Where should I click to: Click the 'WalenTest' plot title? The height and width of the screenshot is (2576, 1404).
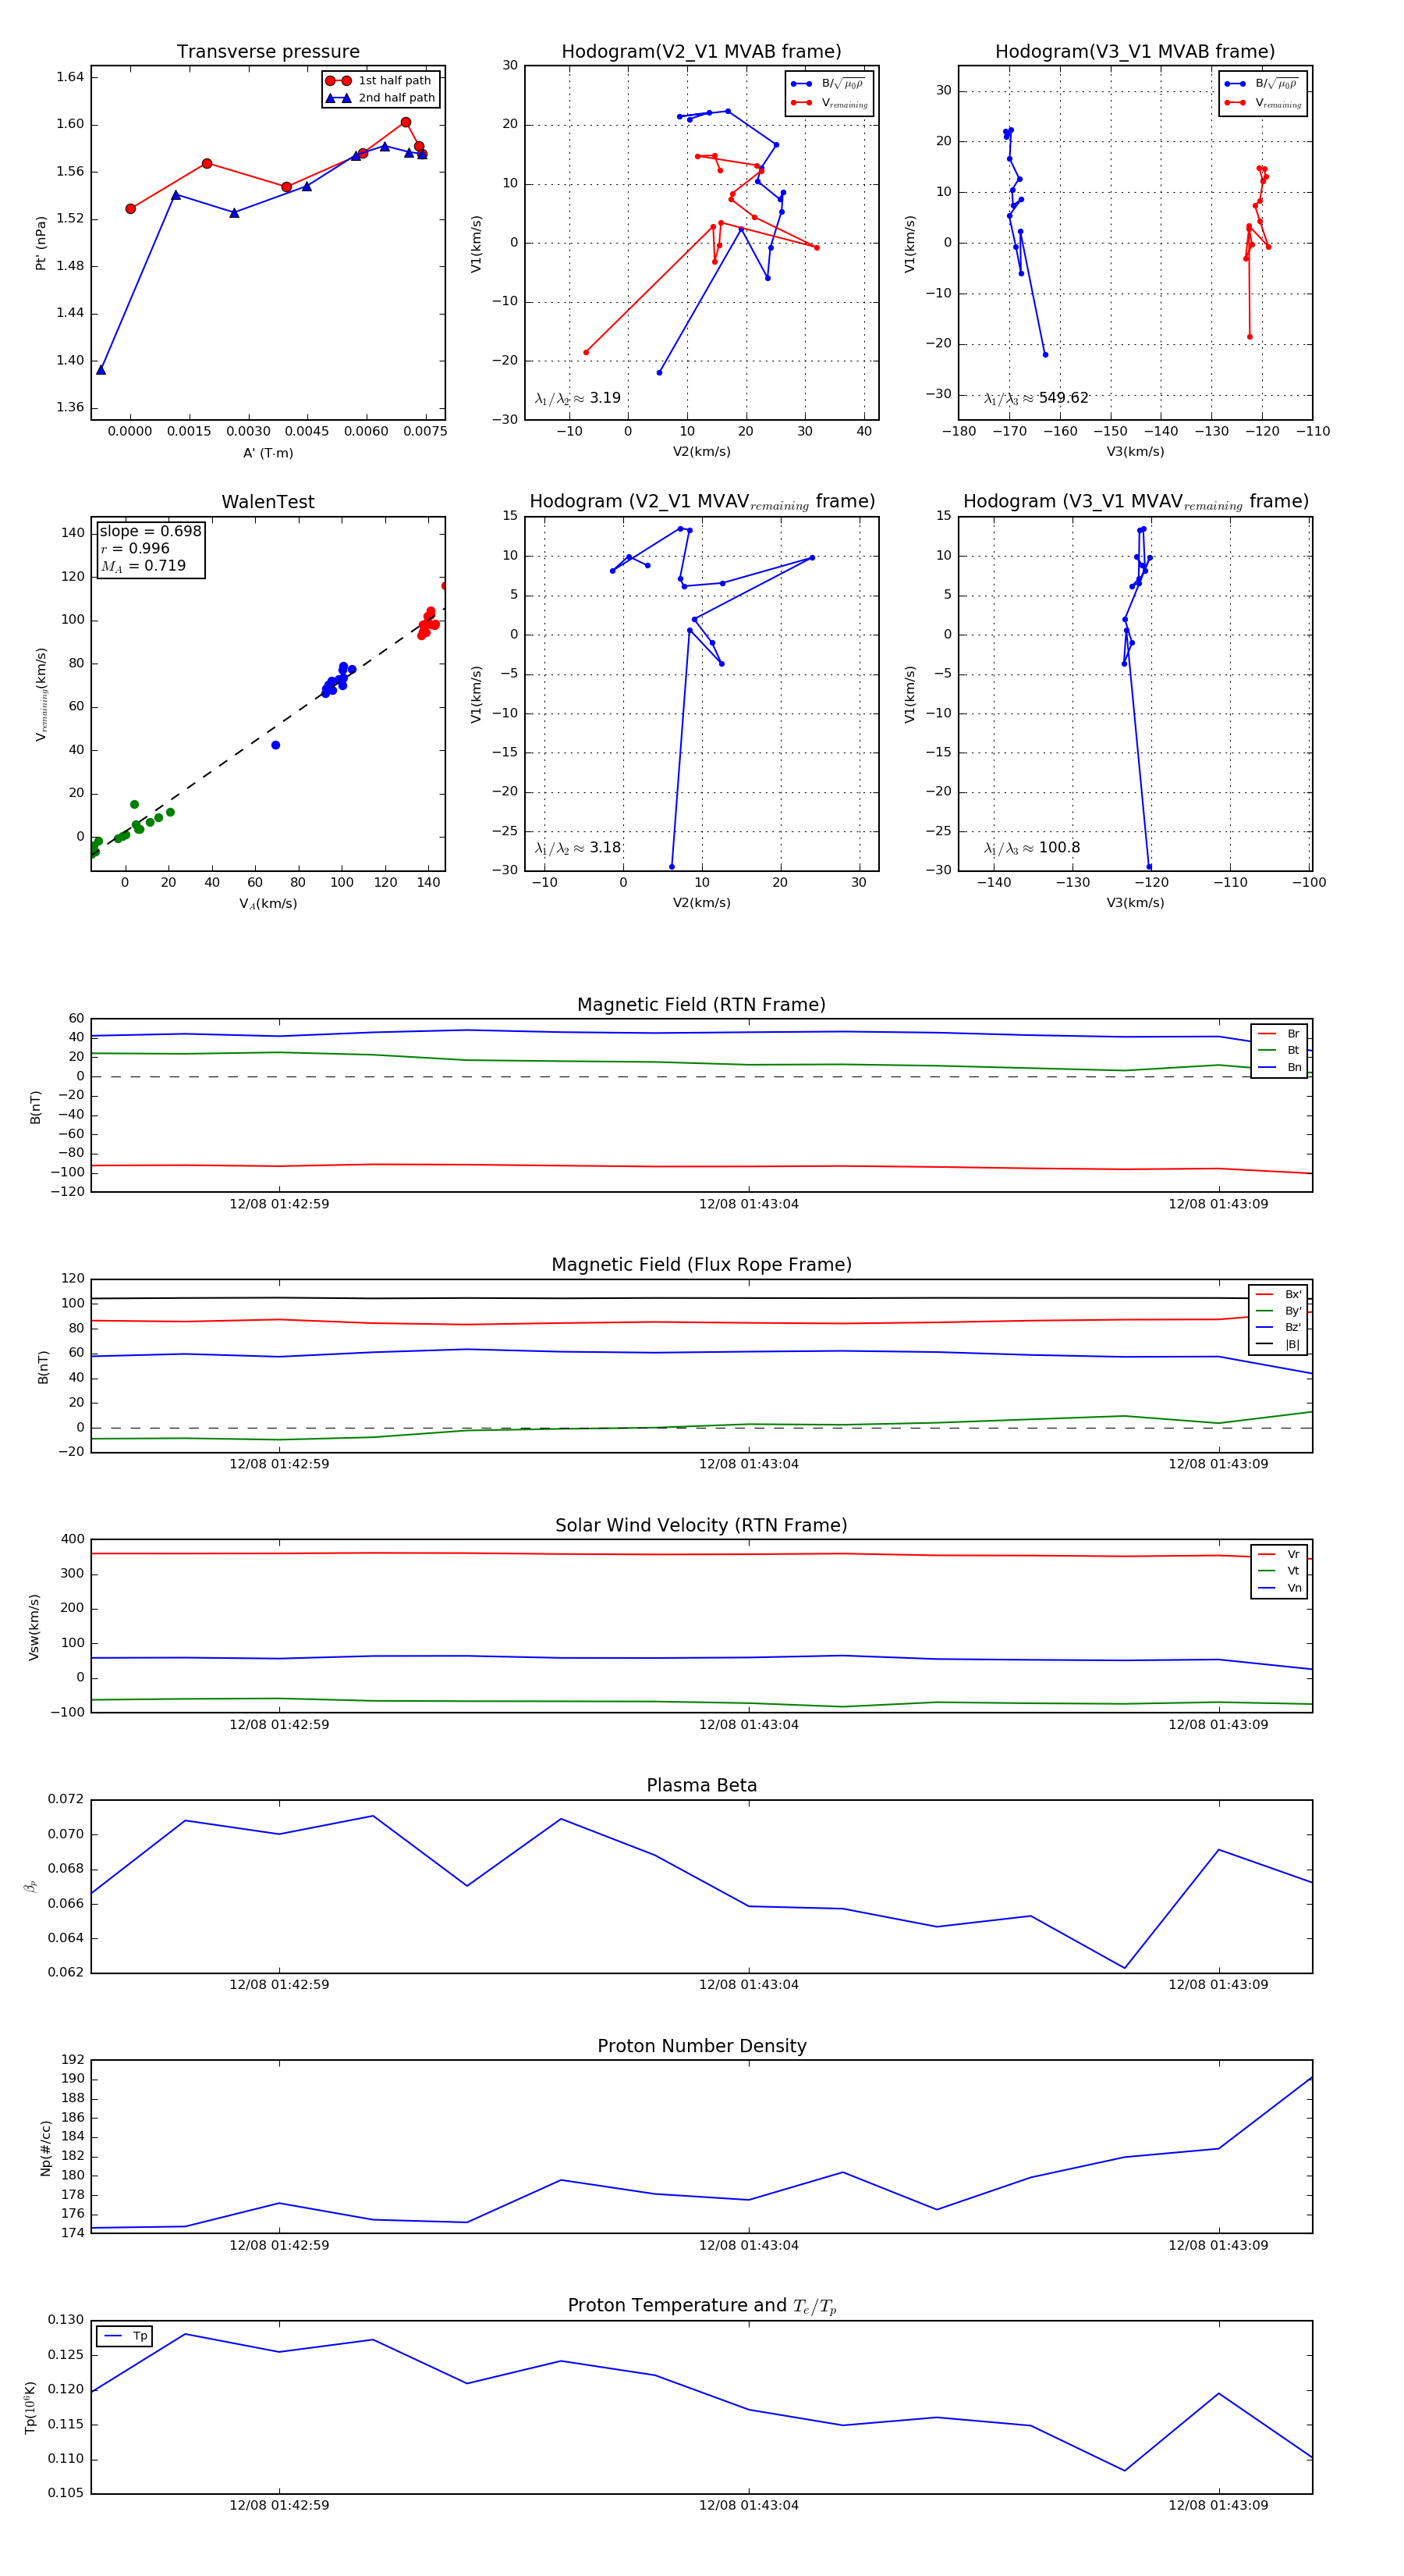(268, 502)
